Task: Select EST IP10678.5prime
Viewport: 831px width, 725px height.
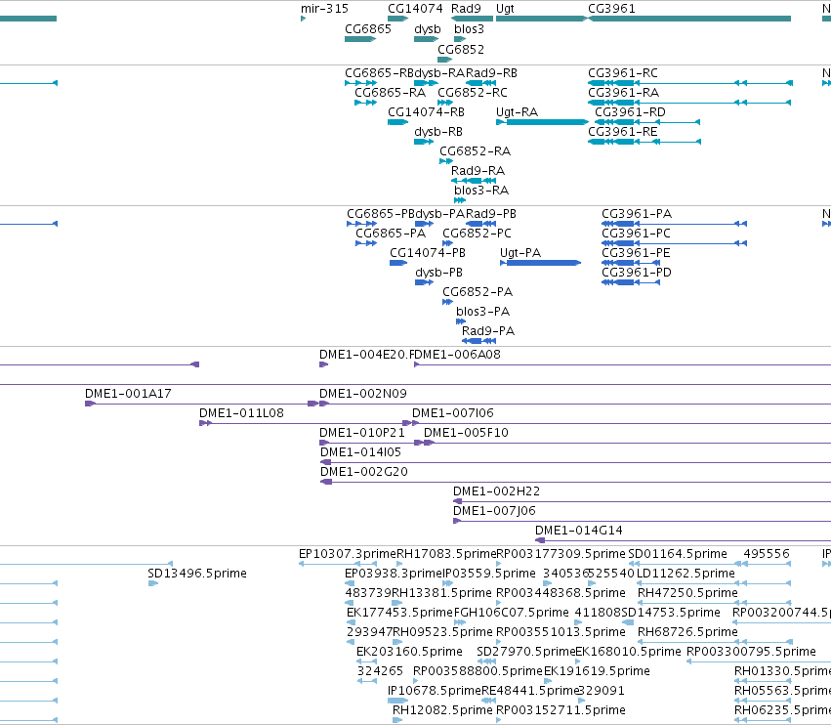Action: 434,691
